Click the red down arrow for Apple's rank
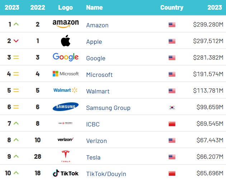 click(16, 41)
